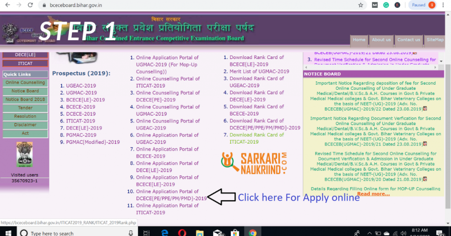The image size is (451, 236).
Task: Open PDF icon of UGMAC-2019/22 notice
Action: point(425,108)
